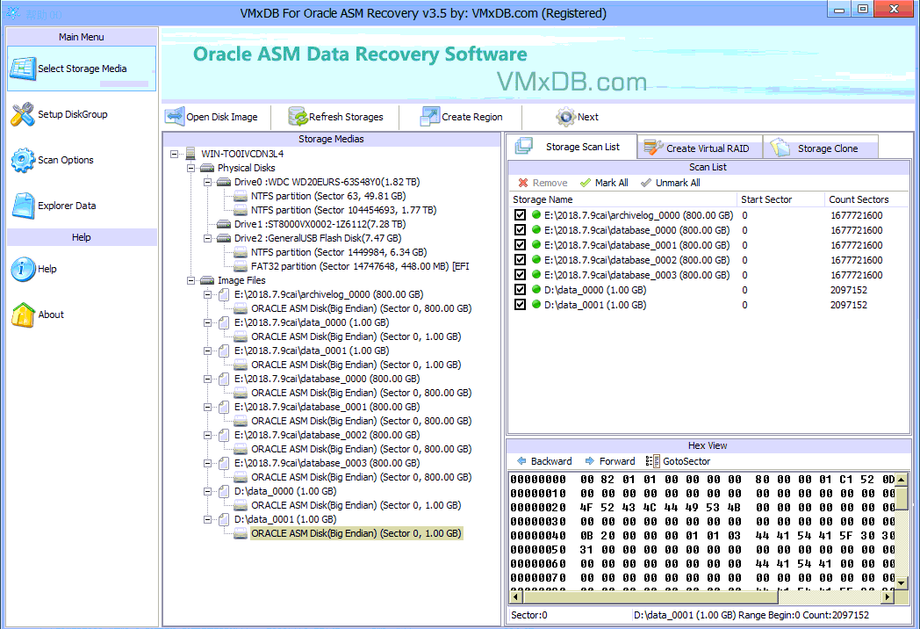The image size is (920, 629).
Task: Click the green Mark All checkmark icon
Action: (585, 183)
